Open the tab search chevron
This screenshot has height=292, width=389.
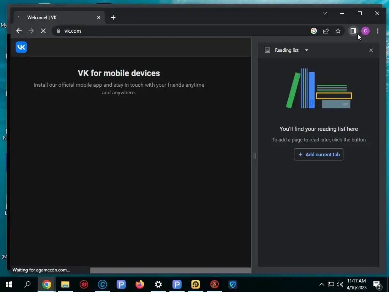tap(325, 13)
